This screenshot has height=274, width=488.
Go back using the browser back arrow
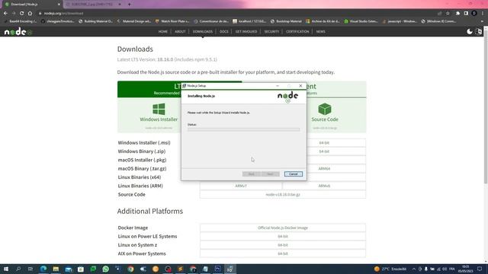point(5,14)
